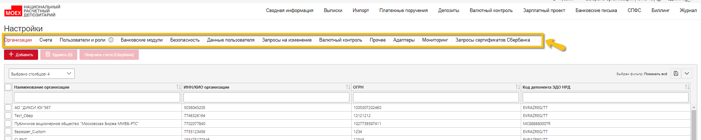701x140 pixels.
Task: Click the plus Добавить button
Action: 21,55
